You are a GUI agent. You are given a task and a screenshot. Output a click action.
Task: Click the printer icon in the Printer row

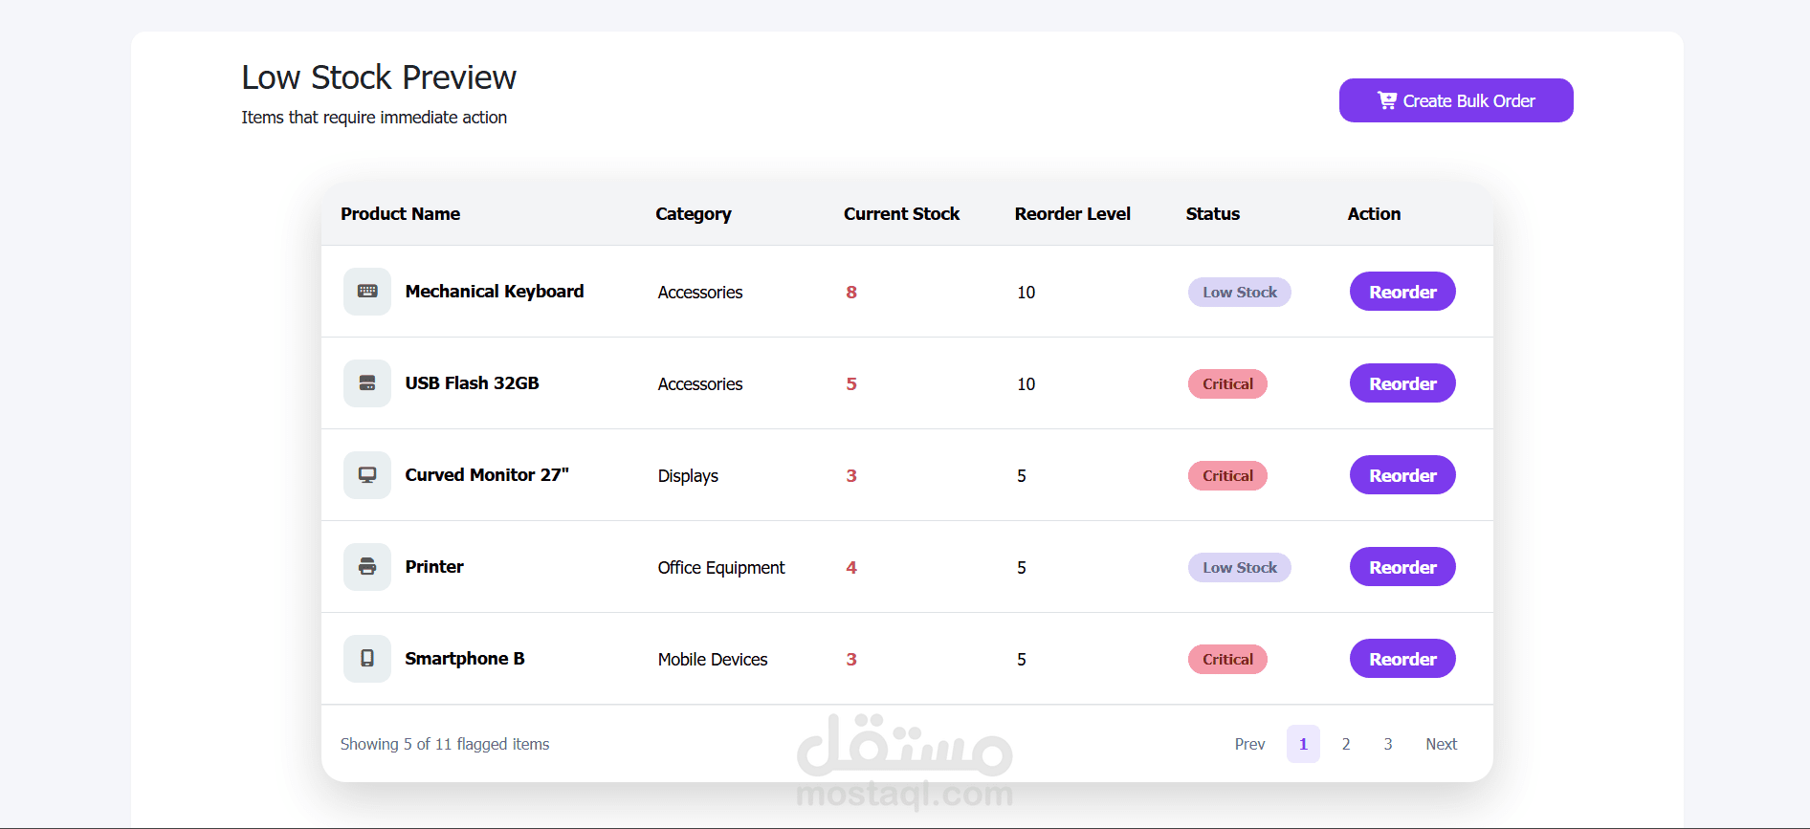pos(367,567)
